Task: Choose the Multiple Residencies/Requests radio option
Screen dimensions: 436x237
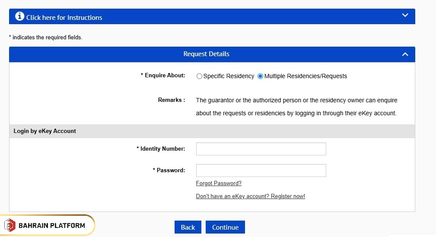Action: 260,76
